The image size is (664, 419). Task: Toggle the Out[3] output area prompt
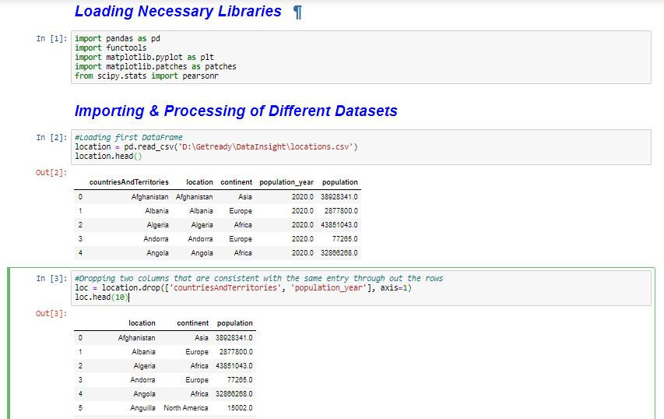(51, 313)
